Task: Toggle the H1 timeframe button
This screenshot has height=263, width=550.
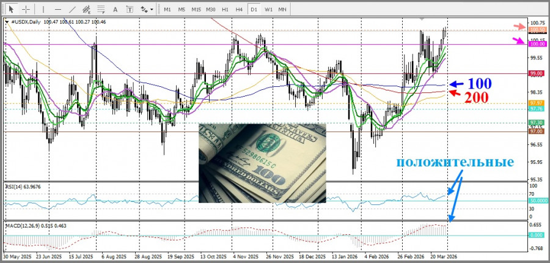Action: [225, 9]
